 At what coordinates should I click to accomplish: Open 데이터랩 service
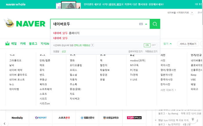click(x=14, y=89)
